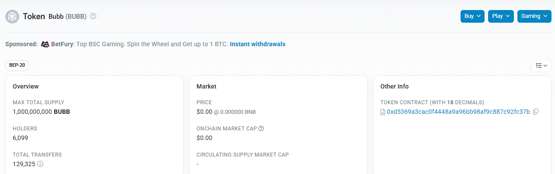Expand the Play dropdown menu
The image size is (555, 174).
point(501,16)
